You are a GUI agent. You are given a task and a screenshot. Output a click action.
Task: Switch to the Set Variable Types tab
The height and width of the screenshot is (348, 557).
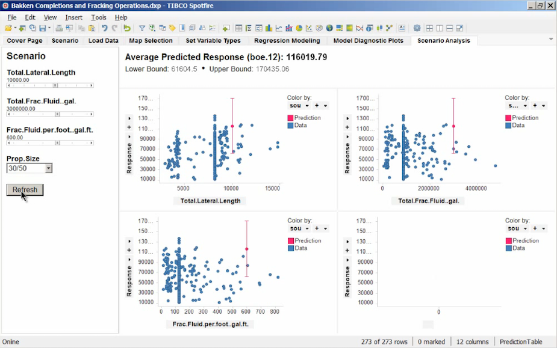(213, 40)
